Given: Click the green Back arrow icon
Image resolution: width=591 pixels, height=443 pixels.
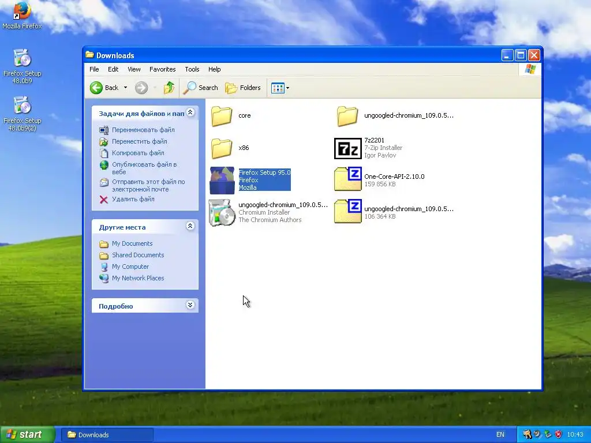Looking at the screenshot, I should click(x=96, y=88).
